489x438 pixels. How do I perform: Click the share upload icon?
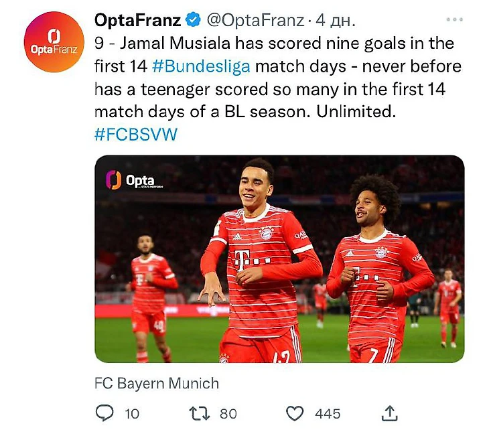tap(389, 413)
